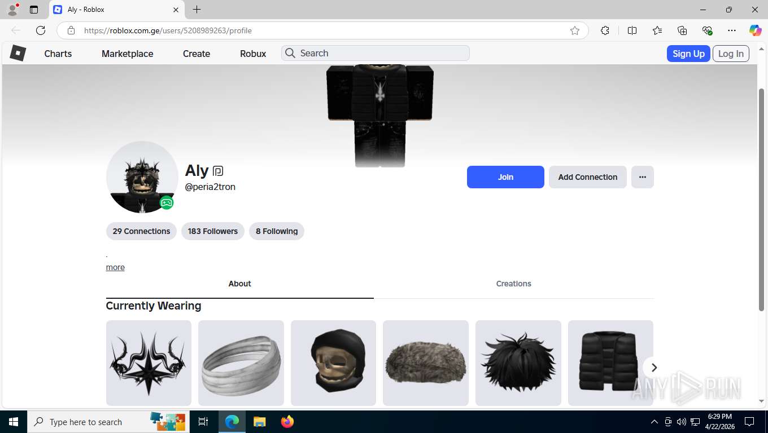The height and width of the screenshot is (433, 768).
Task: Open the Charts page
Action: 58,54
